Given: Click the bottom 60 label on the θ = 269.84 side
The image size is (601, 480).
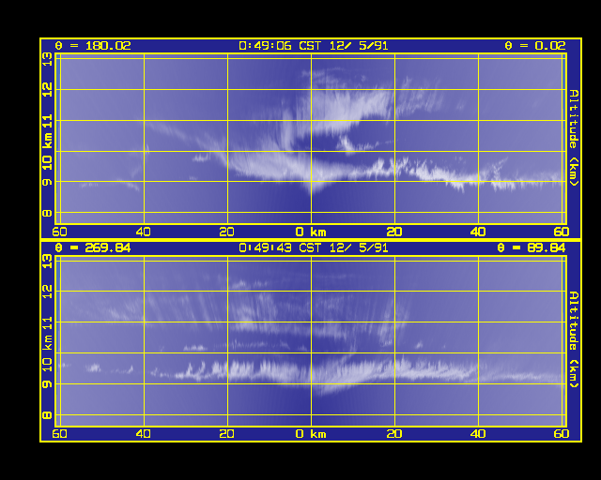Looking at the screenshot, I should click(x=59, y=434).
